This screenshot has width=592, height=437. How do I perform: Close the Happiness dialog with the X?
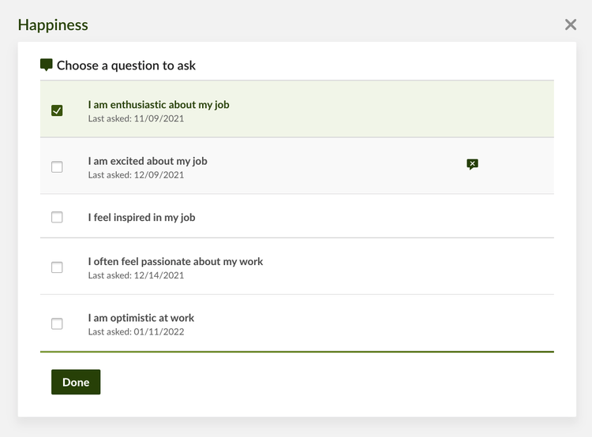pyautogui.click(x=571, y=25)
